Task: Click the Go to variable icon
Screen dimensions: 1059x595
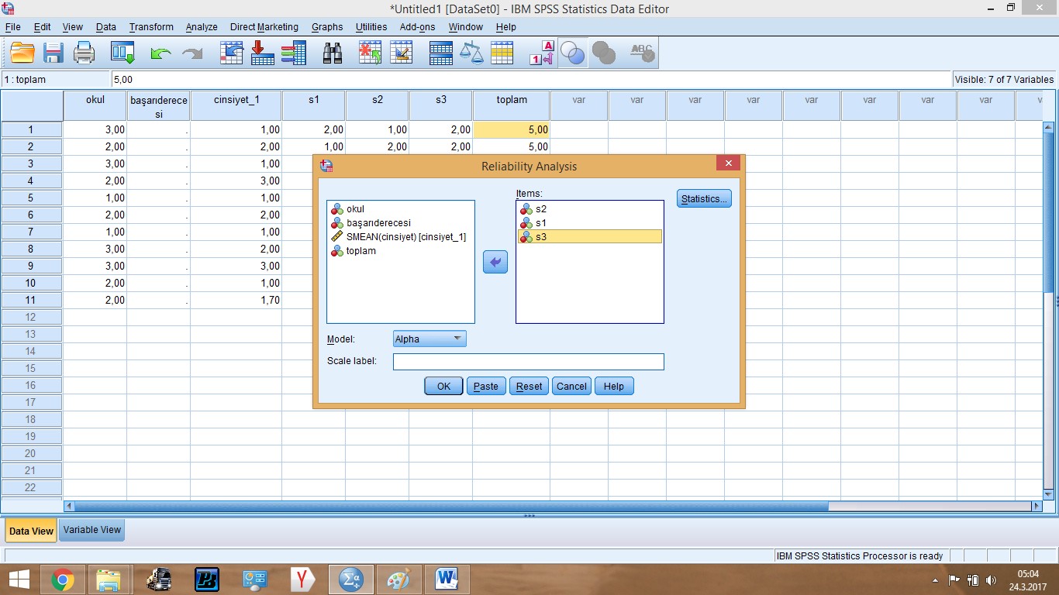Action: [263, 53]
